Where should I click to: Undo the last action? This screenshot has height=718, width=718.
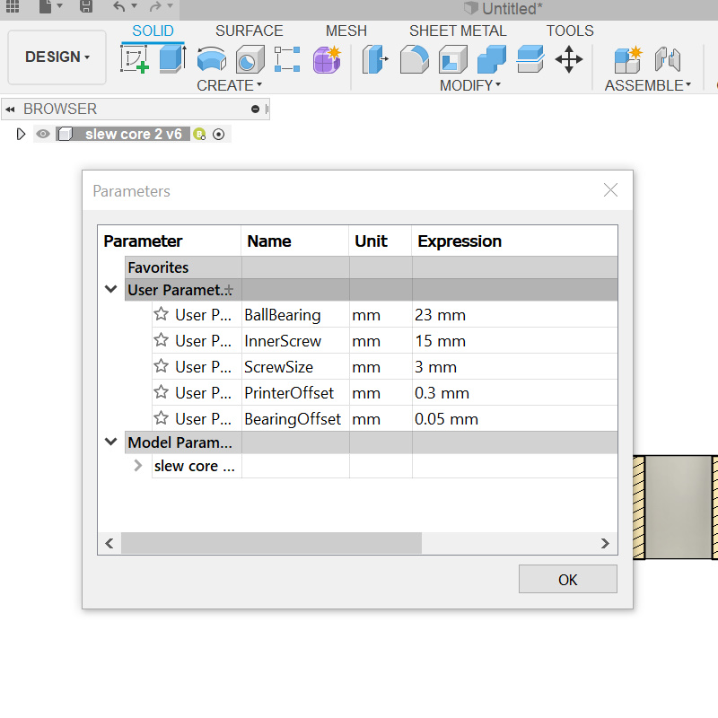(x=119, y=6)
